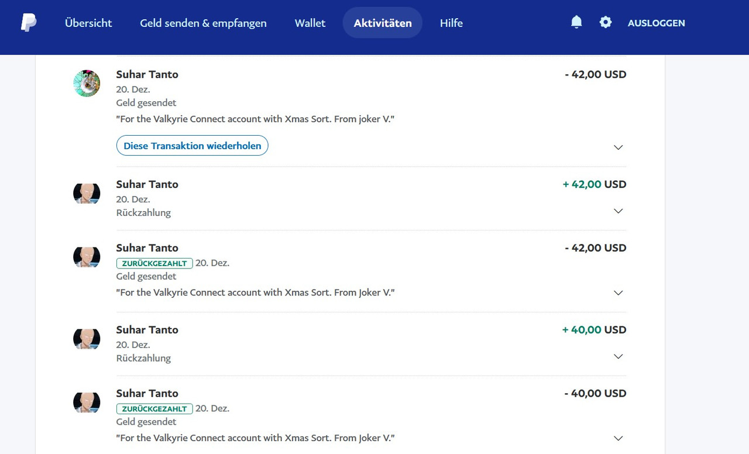This screenshot has height=454, width=749.
Task: Open the settings gear icon
Action: [x=606, y=23]
